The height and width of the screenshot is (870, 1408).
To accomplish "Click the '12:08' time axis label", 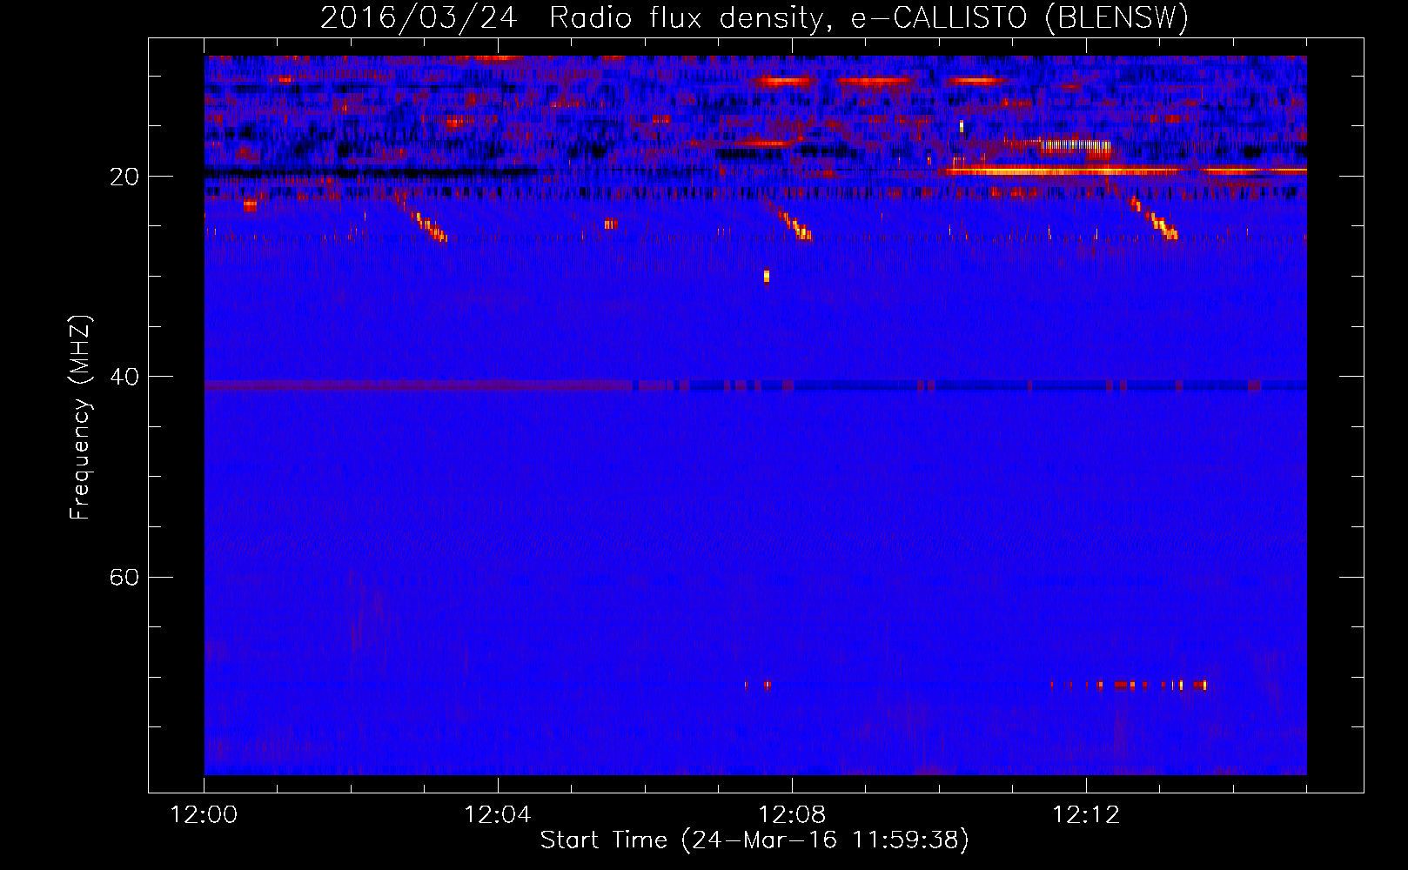I will click(x=792, y=815).
